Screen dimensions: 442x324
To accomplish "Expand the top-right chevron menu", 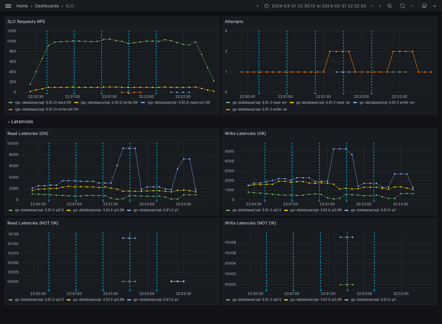I will click(x=435, y=6).
